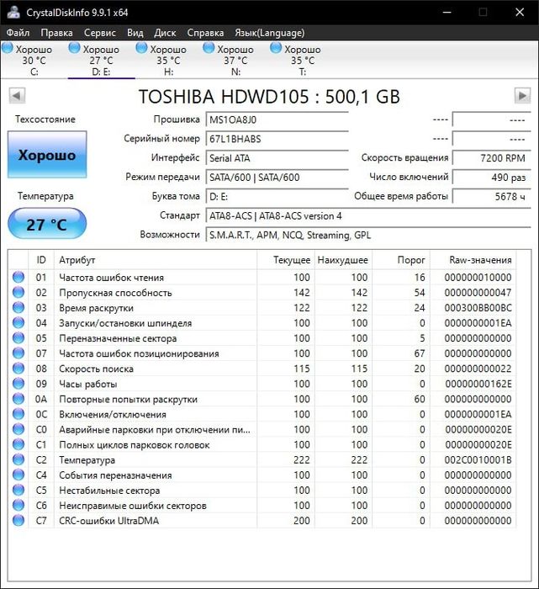Click status orb for attribute 05 row
The image size is (539, 589).
18,338
